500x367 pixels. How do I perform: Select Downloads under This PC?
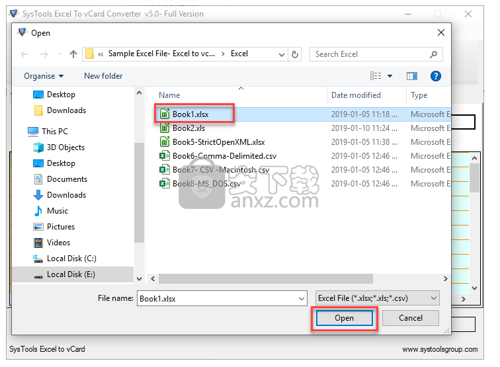click(60, 195)
